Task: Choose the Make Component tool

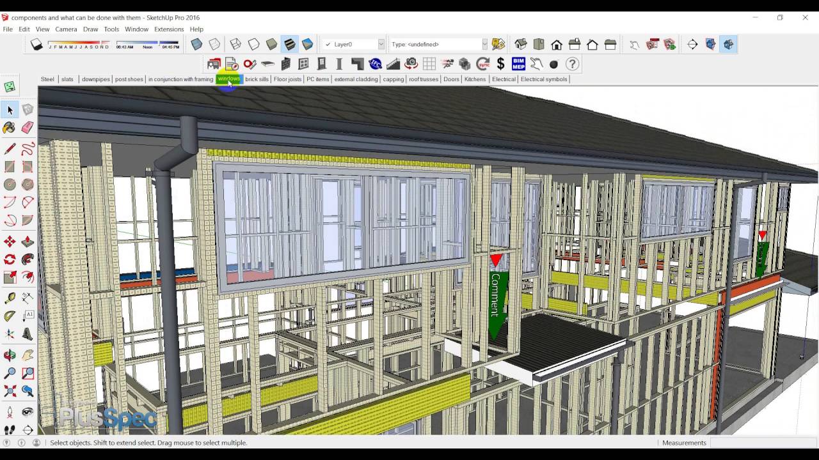Action: click(x=28, y=111)
